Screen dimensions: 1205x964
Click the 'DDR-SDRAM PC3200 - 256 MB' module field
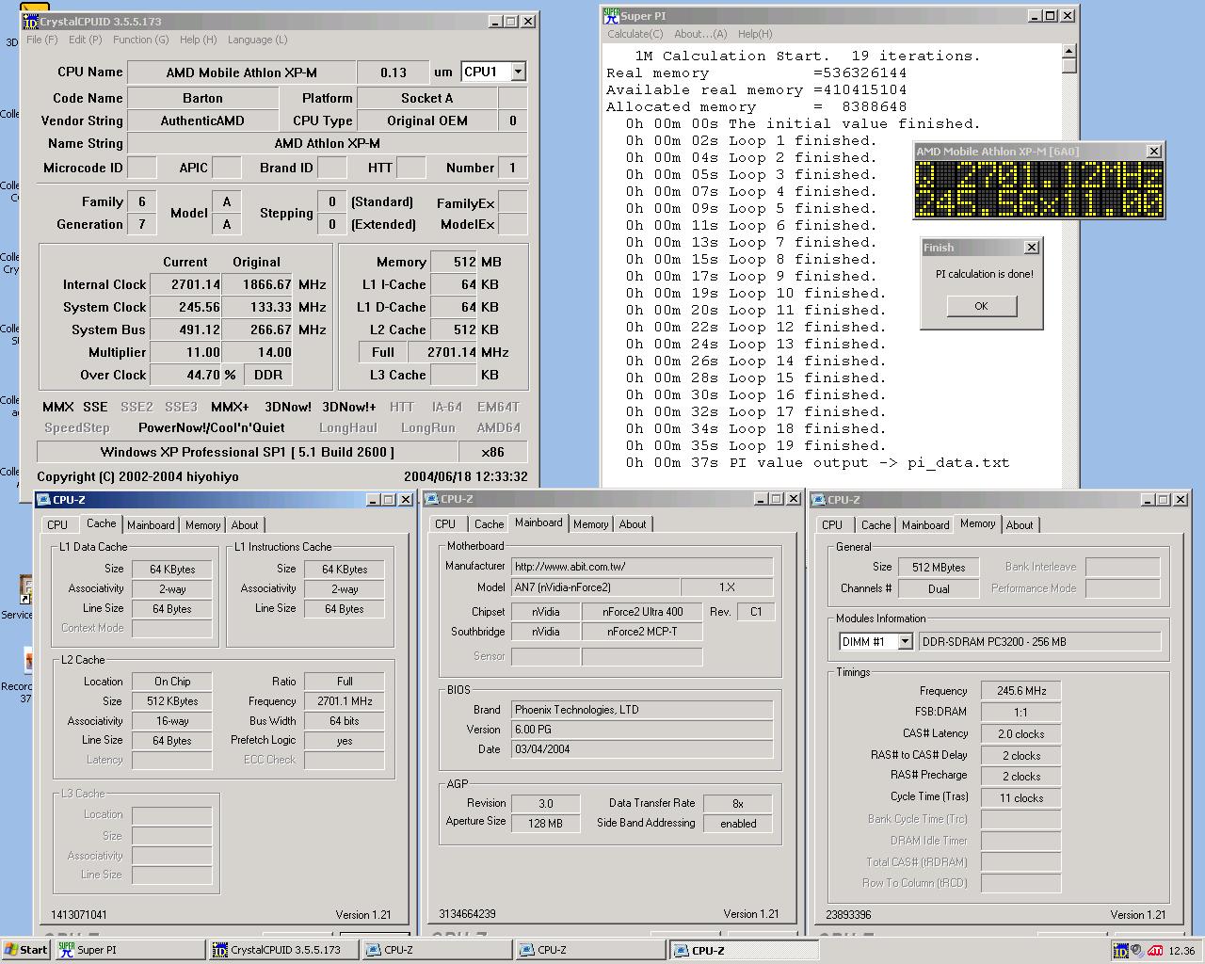tap(1040, 642)
